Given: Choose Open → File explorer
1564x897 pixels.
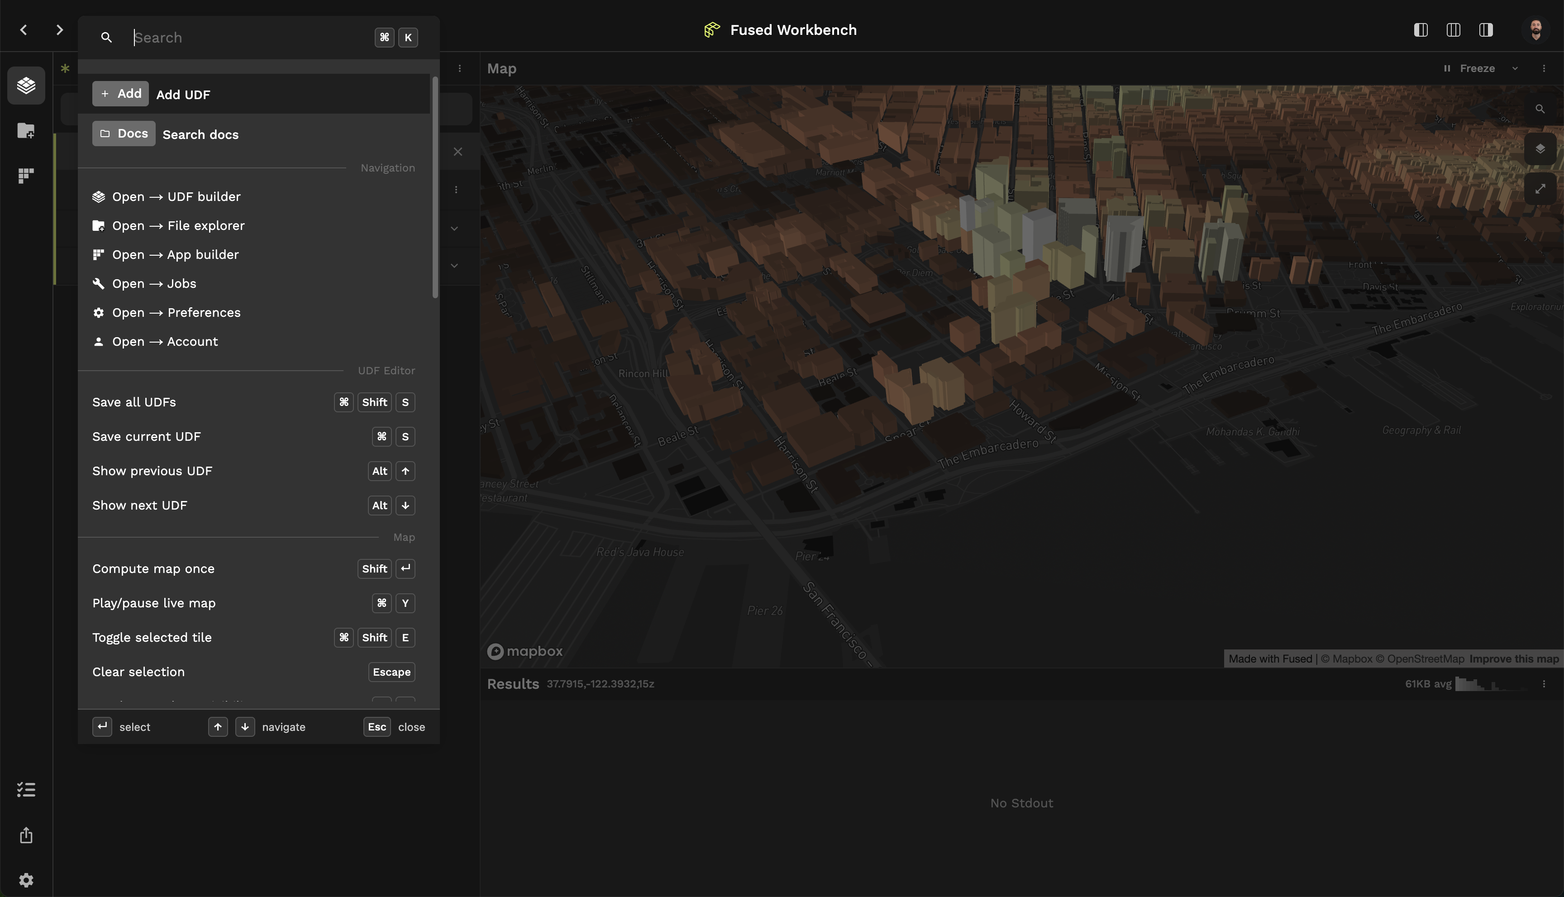Looking at the screenshot, I should click(x=254, y=225).
